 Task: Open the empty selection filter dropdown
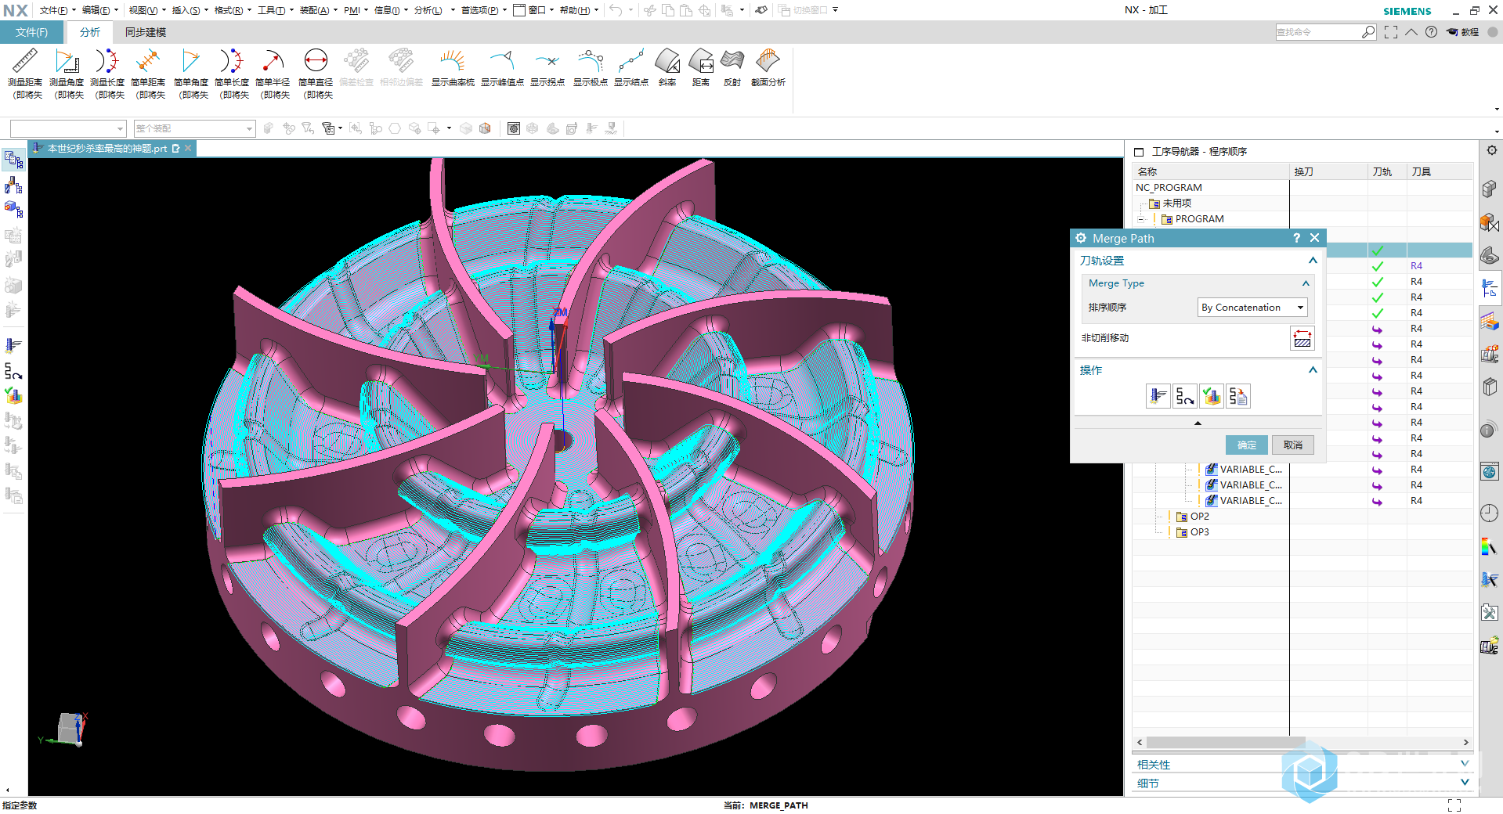(x=68, y=128)
